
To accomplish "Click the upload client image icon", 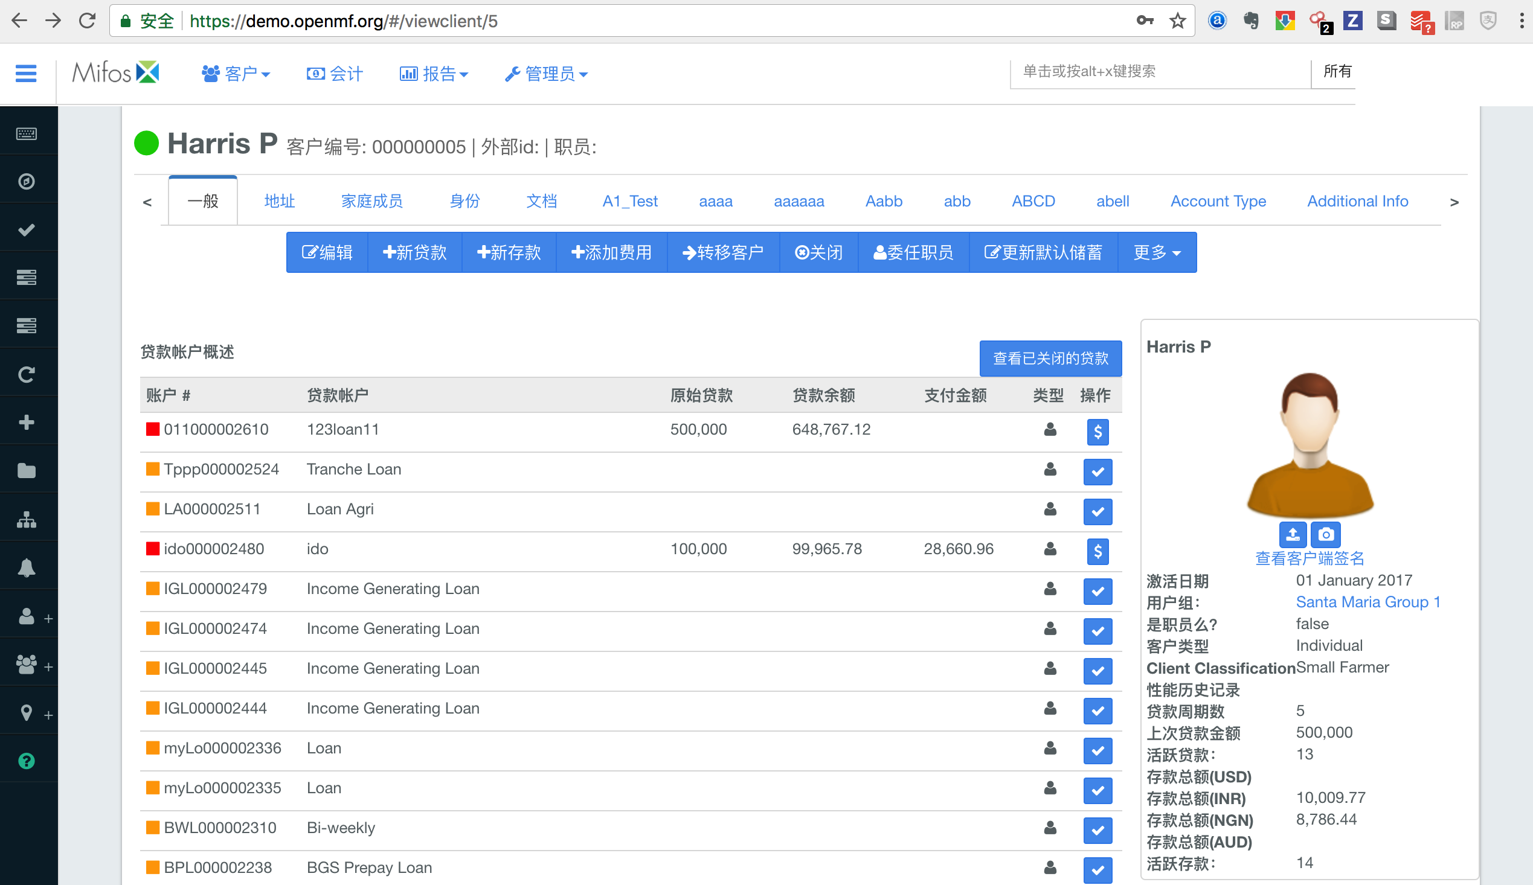I will [1293, 534].
